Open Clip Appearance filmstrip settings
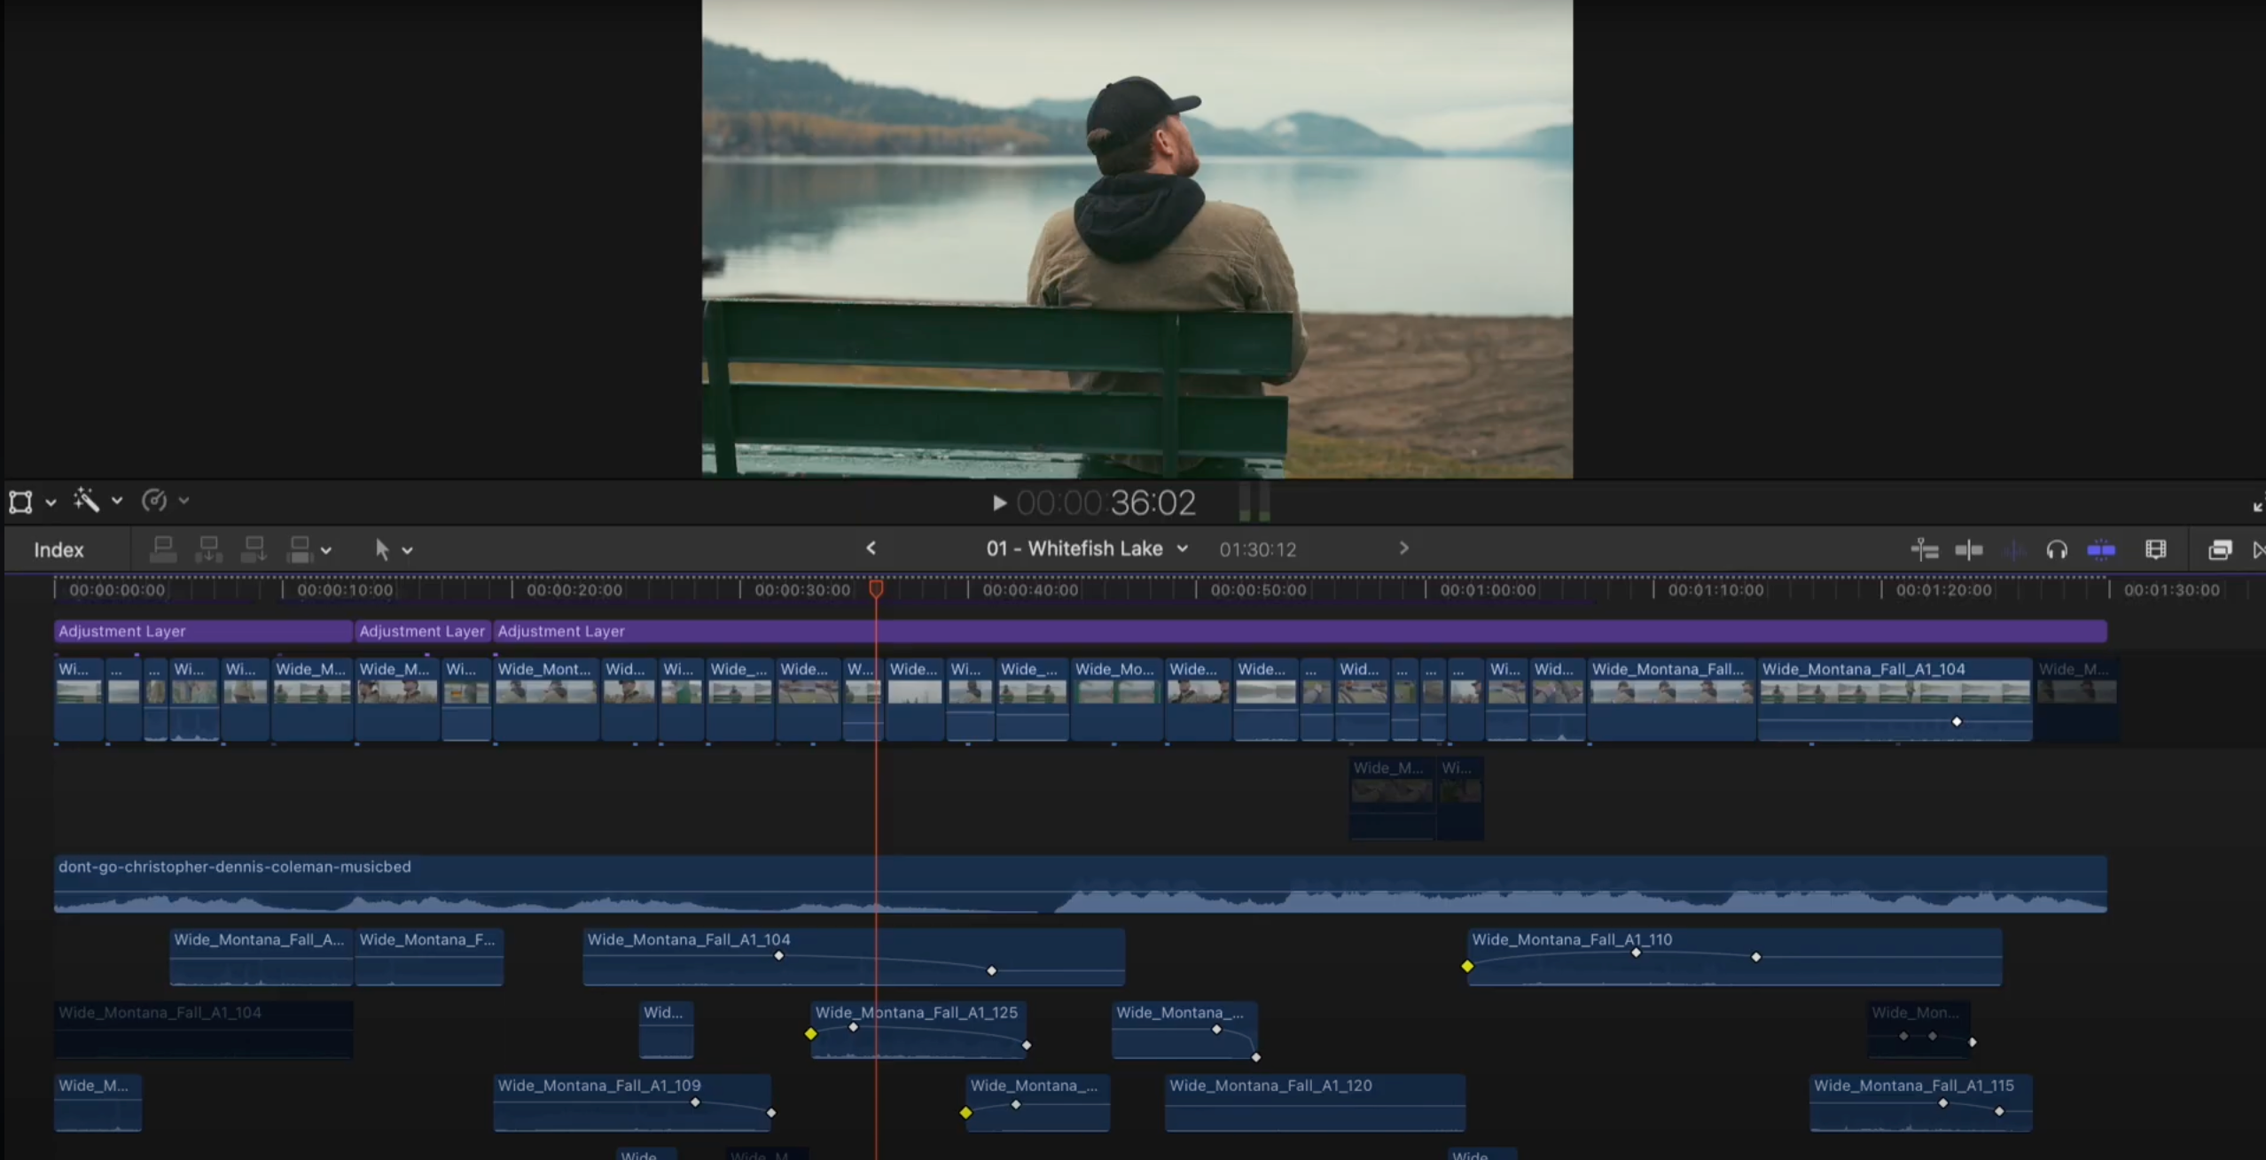2266x1160 pixels. [x=2157, y=549]
